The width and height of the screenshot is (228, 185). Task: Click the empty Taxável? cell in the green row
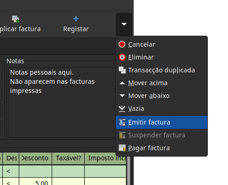pyautogui.click(x=68, y=171)
